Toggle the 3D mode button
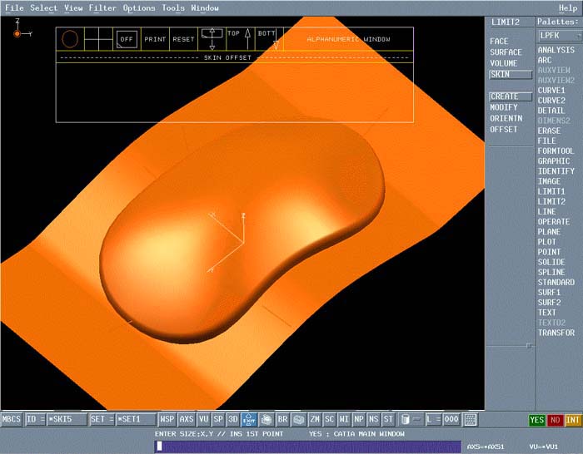Screen dimensions: 583x454 (x=232, y=420)
